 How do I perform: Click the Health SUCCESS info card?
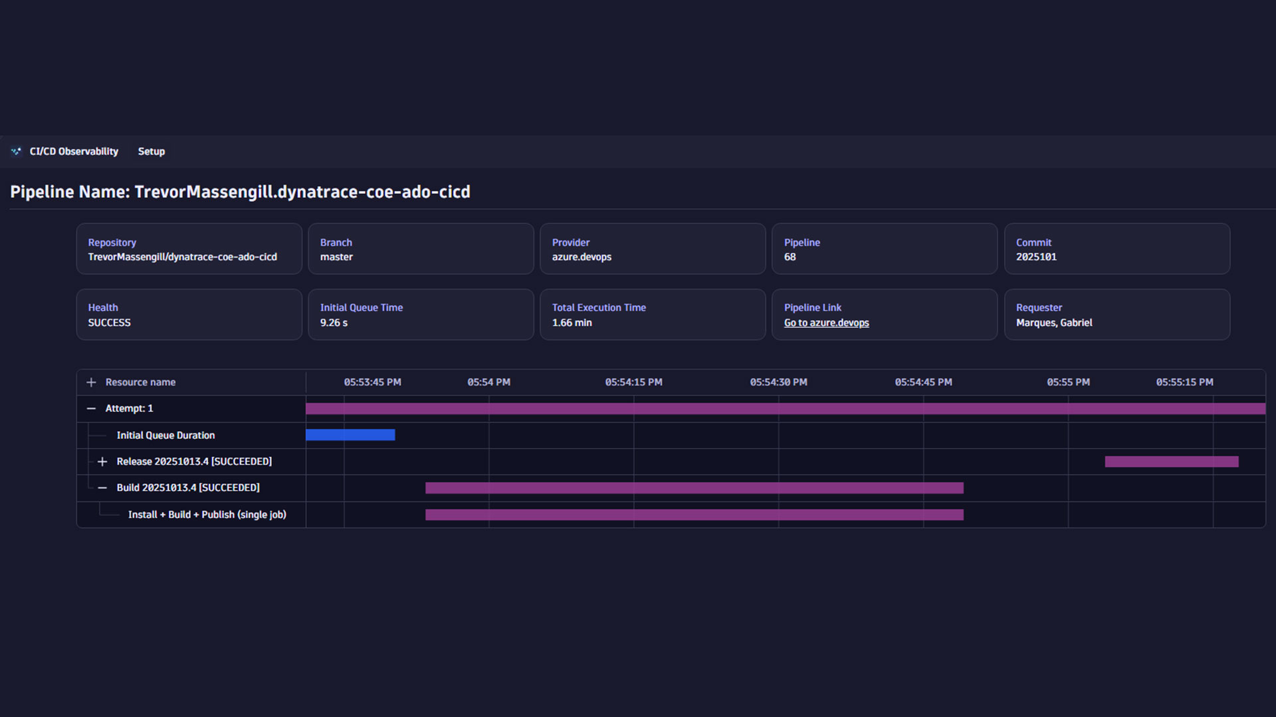(x=189, y=314)
